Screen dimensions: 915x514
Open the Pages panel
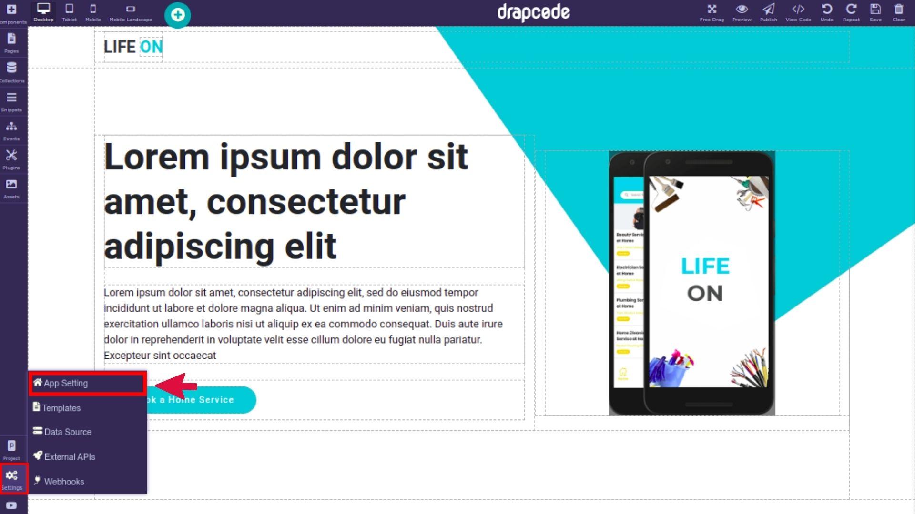click(x=11, y=42)
